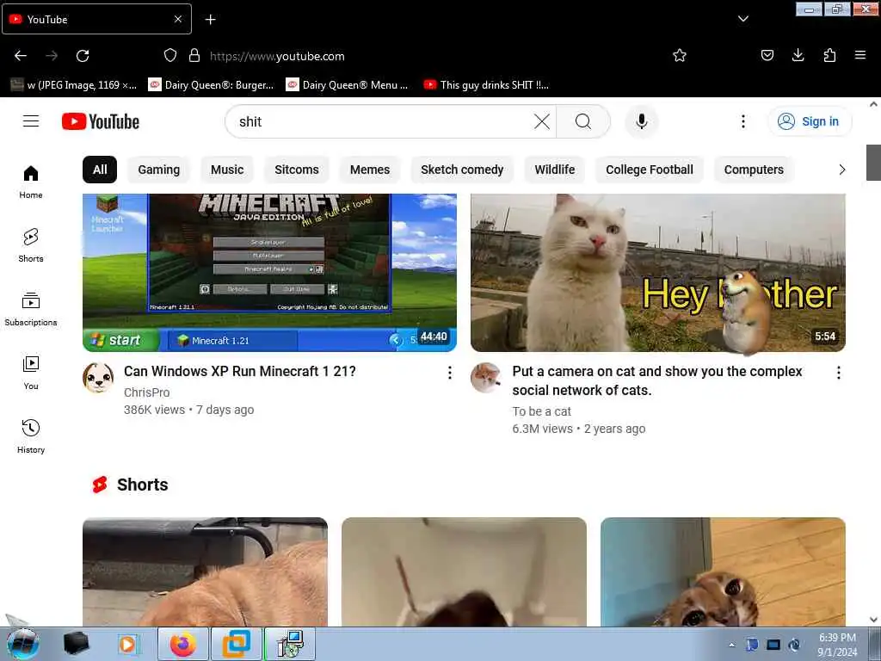Go back with the browser arrow
Image resolution: width=881 pixels, height=661 pixels.
point(21,56)
